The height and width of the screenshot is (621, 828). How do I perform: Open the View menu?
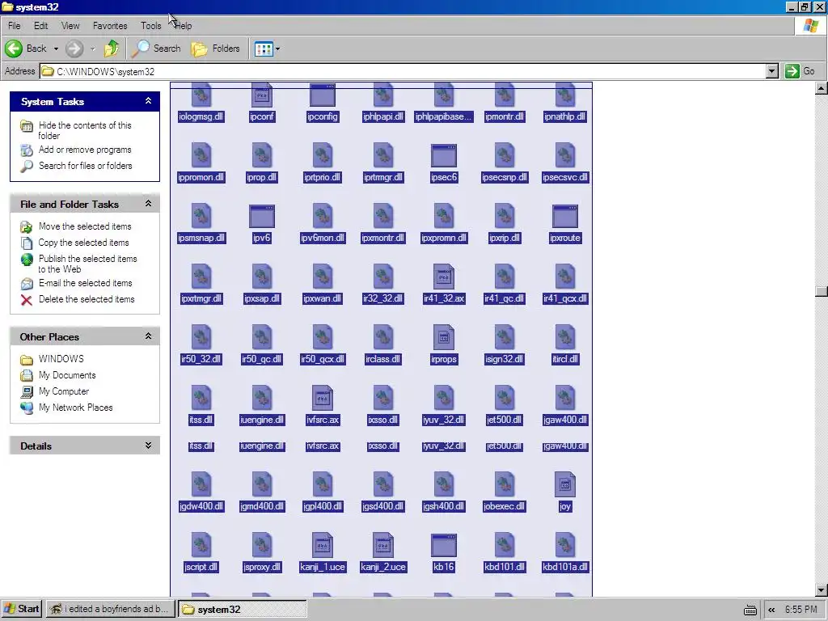[70, 26]
